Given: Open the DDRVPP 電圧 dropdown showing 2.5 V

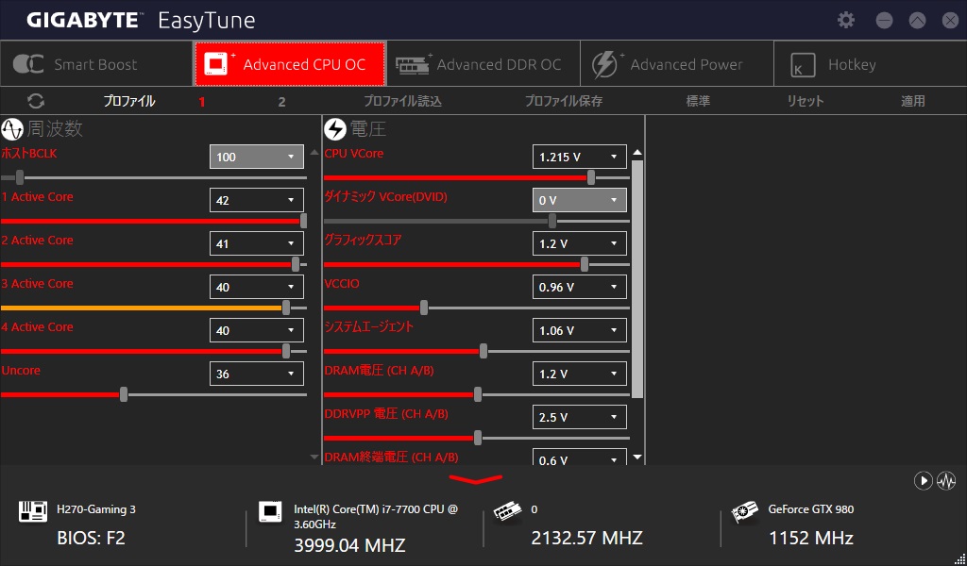Looking at the screenshot, I should coord(580,417).
